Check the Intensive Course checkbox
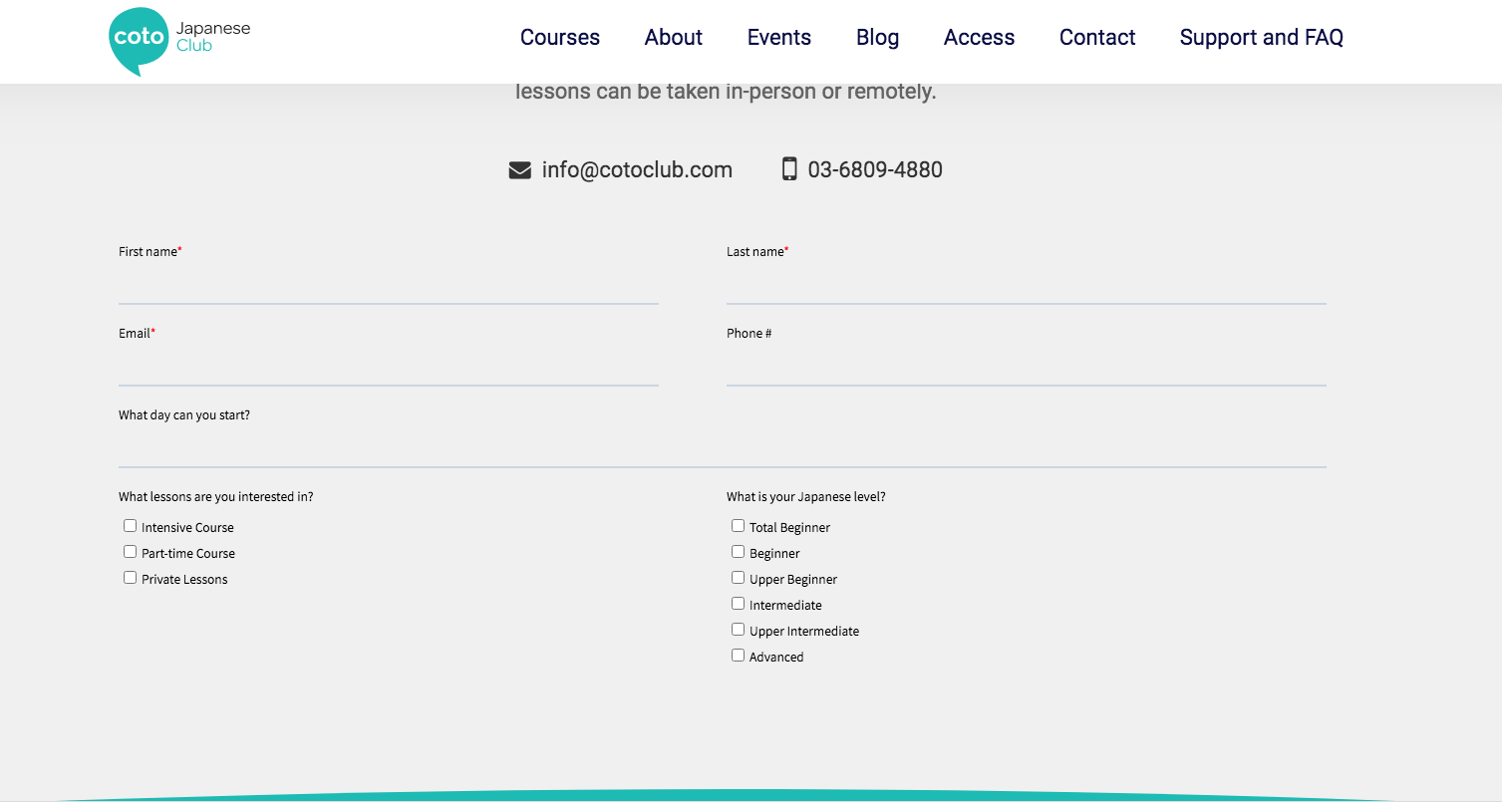The height and width of the screenshot is (802, 1502). click(130, 525)
